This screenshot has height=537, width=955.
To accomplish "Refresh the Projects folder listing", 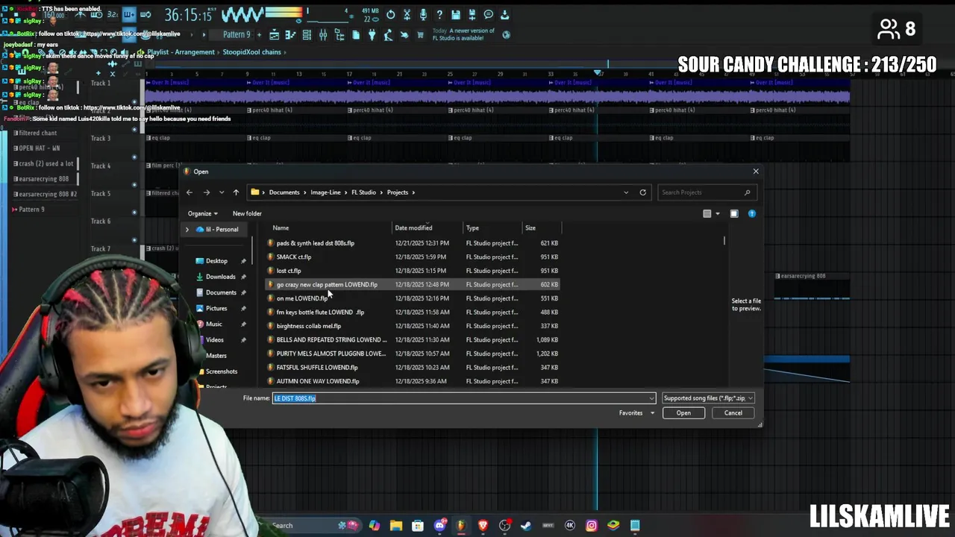I will pos(642,192).
